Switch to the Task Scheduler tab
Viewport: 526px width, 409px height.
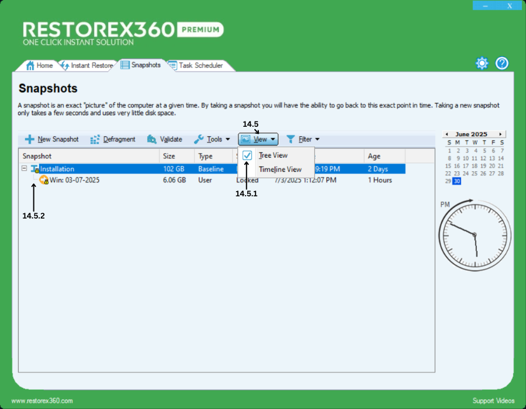pyautogui.click(x=200, y=65)
